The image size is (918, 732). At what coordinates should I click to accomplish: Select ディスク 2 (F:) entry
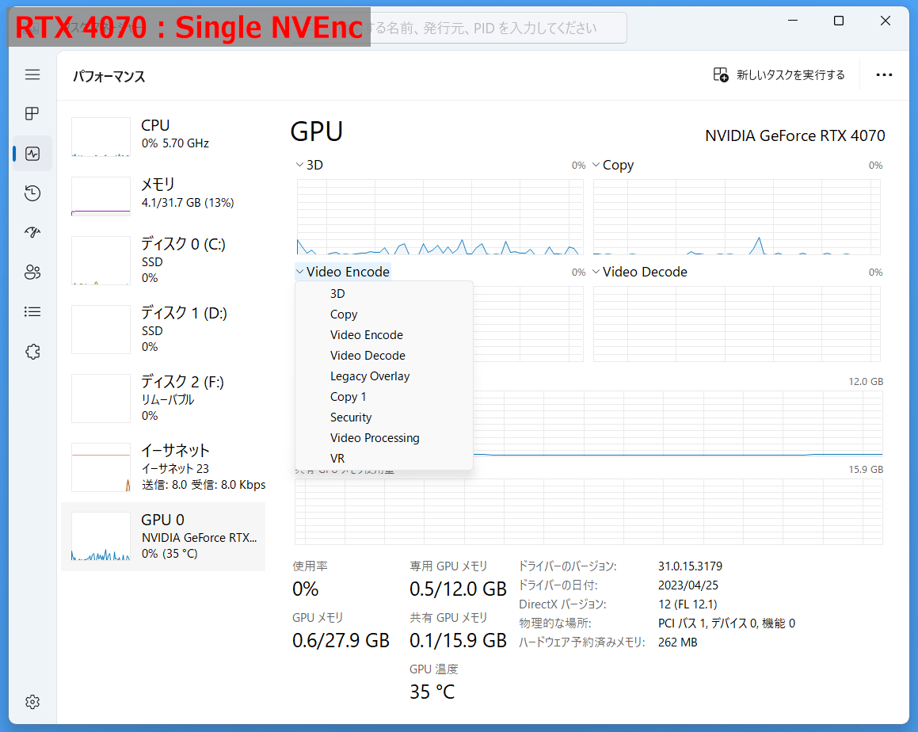click(x=162, y=398)
